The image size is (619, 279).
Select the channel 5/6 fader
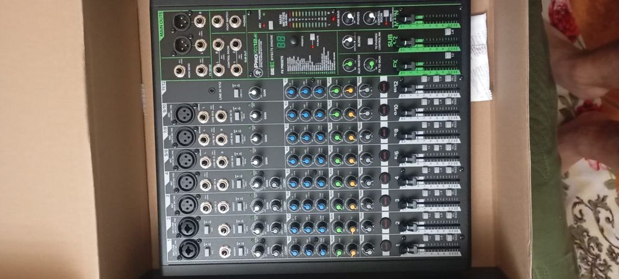406,158
